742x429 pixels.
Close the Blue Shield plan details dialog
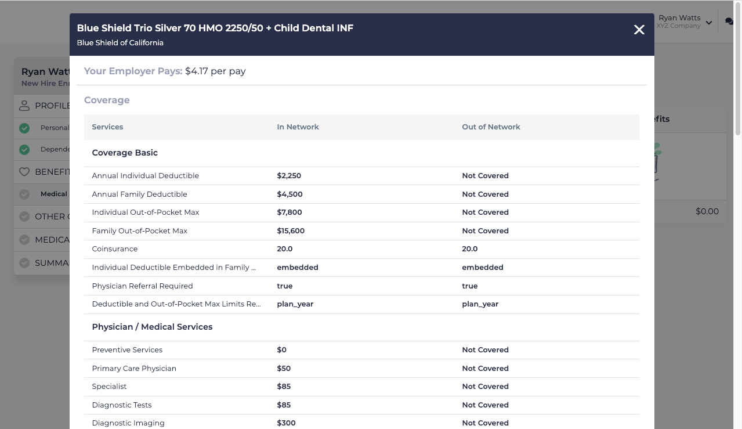pos(639,30)
